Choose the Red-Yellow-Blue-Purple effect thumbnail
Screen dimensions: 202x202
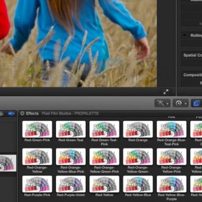coord(172,184)
